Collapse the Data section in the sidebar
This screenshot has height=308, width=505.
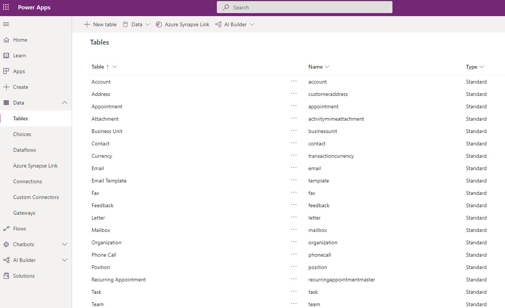64,102
